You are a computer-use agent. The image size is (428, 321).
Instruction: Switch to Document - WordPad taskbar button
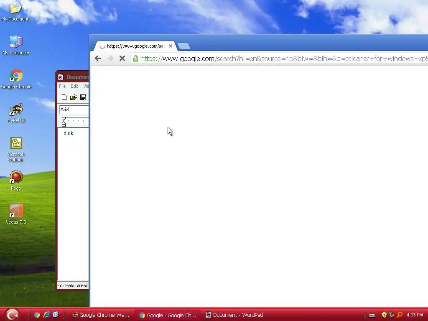coord(234,315)
